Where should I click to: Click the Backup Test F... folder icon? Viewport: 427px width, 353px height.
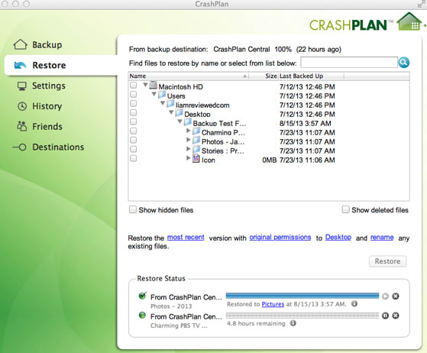click(188, 122)
